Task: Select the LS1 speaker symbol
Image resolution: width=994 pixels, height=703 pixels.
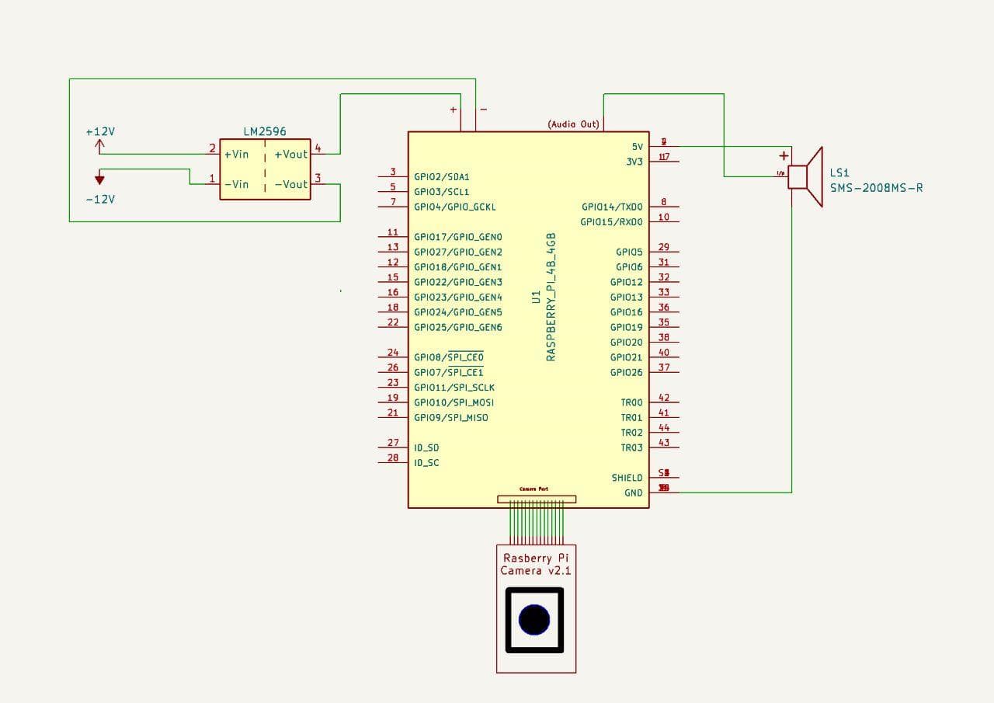Action: (805, 177)
